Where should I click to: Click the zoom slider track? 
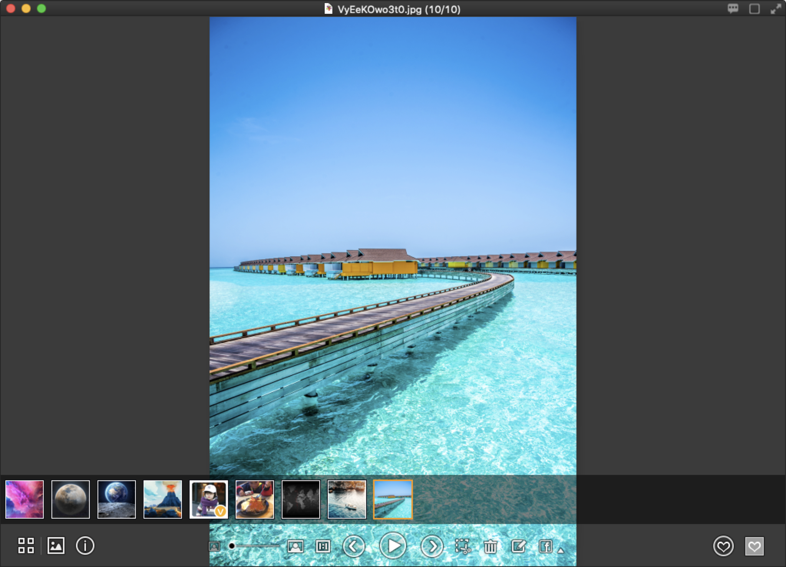point(257,546)
